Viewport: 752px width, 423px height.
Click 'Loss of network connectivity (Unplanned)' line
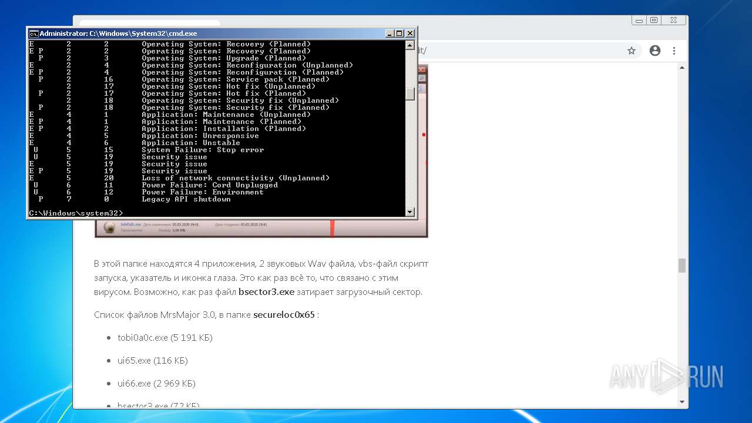point(236,178)
